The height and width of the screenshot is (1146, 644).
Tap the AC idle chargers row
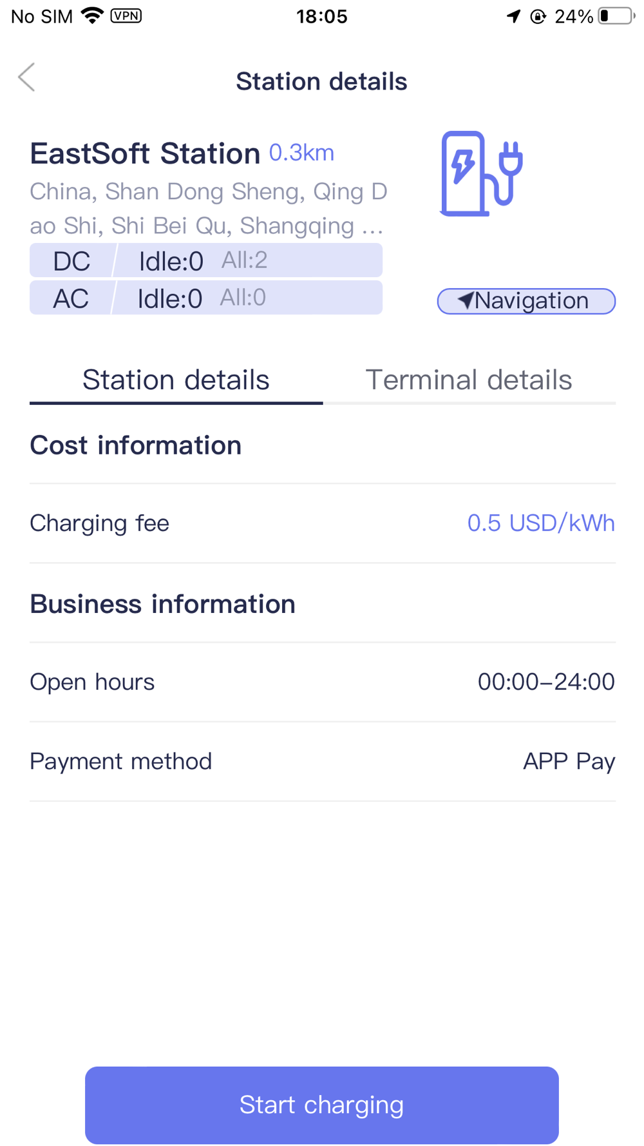[205, 298]
